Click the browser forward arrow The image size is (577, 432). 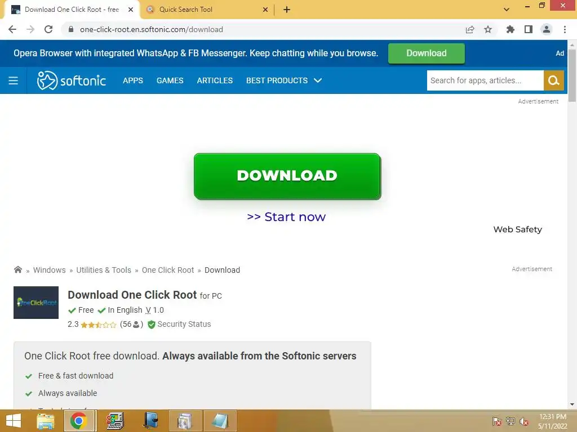[x=30, y=29]
